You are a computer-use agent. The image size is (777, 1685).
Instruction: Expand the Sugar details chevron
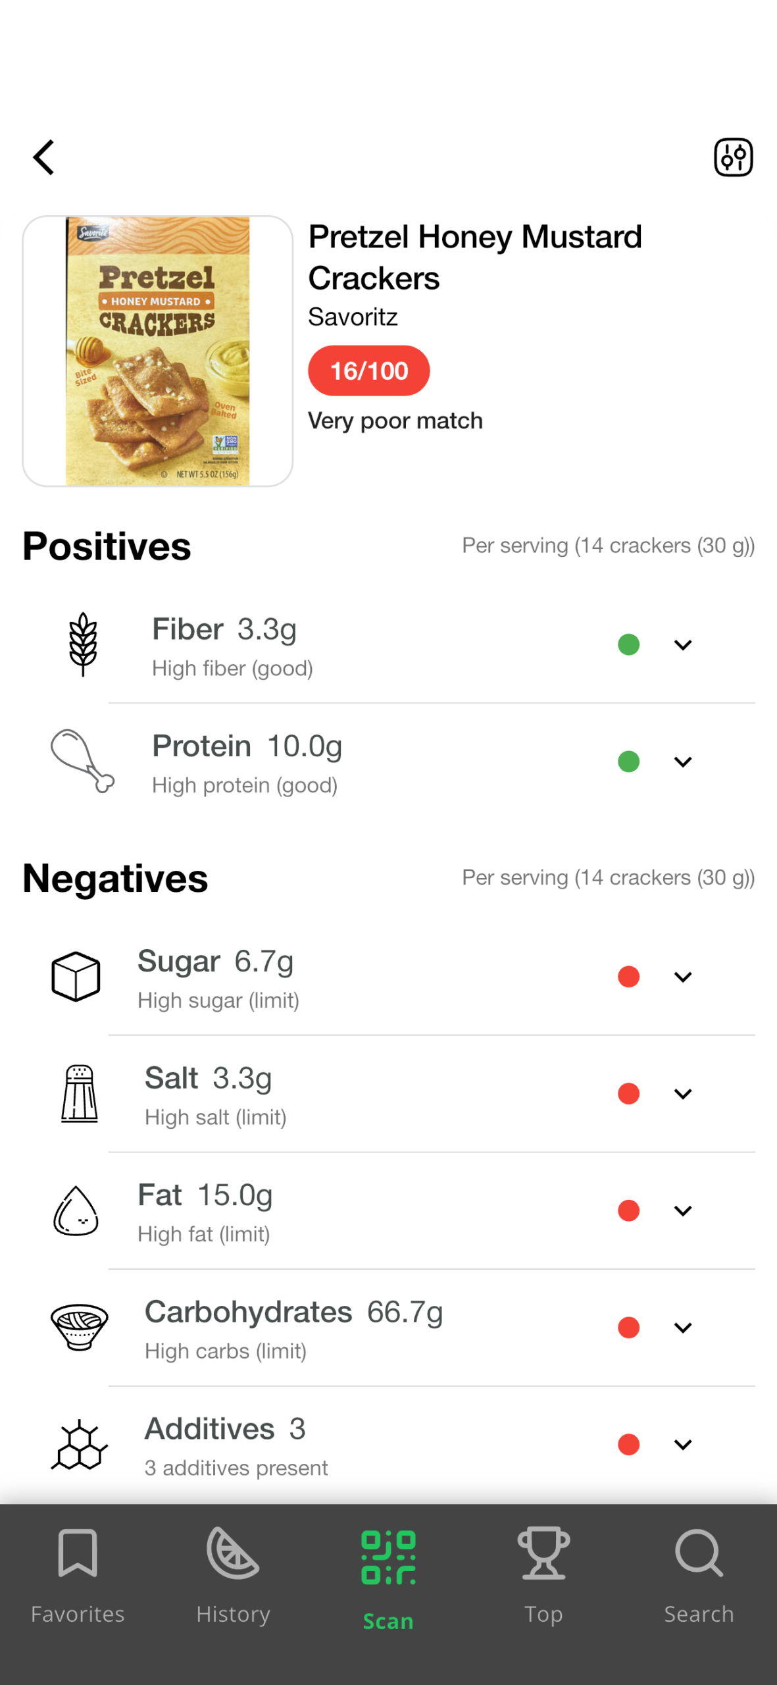(x=683, y=977)
